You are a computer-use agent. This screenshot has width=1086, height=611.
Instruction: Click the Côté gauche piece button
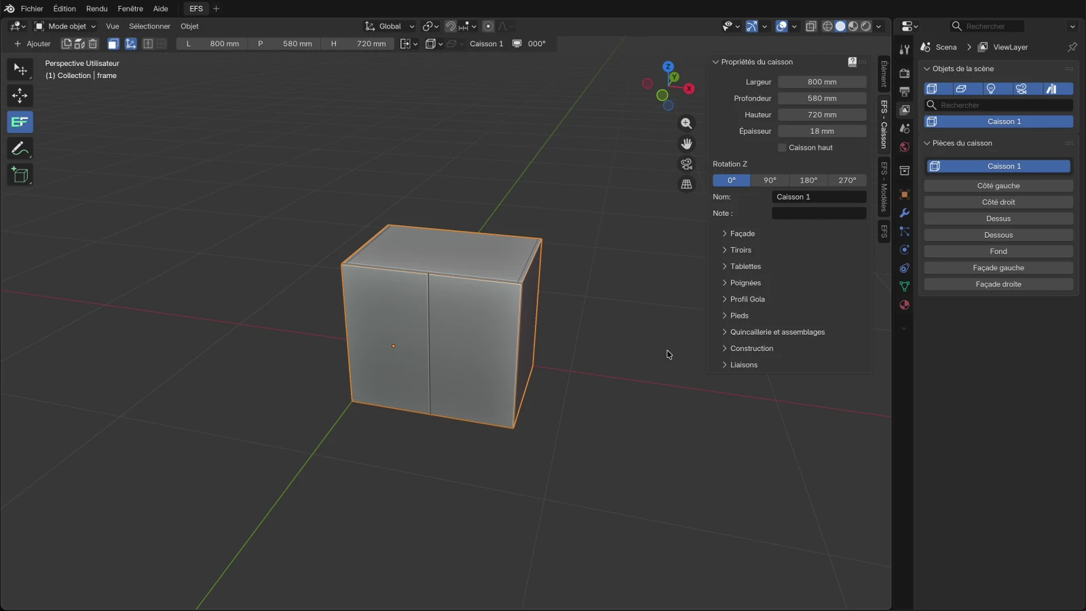[998, 186]
